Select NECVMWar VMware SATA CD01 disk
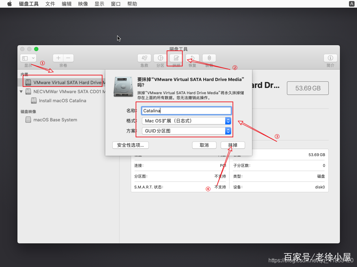 [61, 91]
